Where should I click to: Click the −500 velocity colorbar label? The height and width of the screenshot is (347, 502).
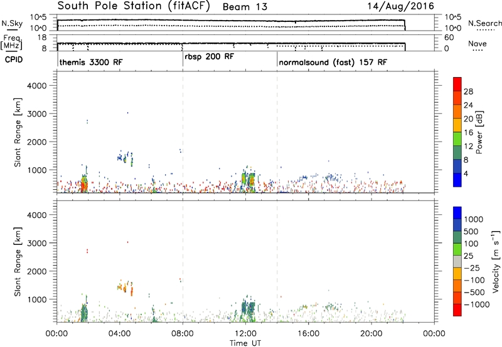click(474, 292)
